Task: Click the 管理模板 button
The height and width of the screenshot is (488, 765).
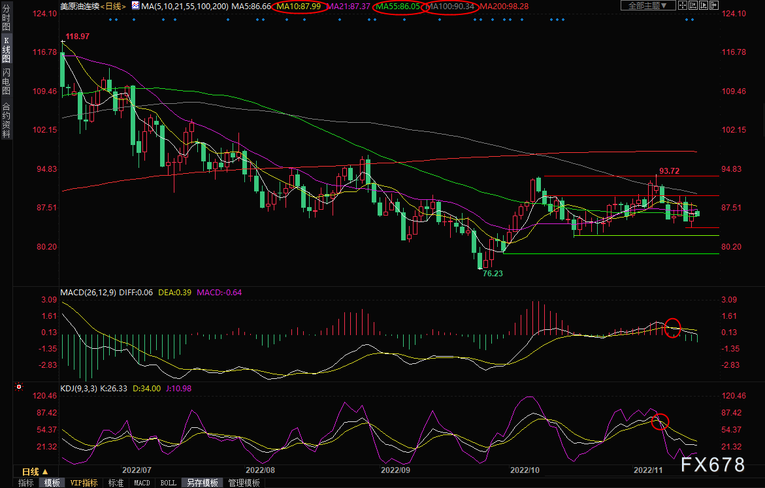Action: tap(244, 483)
